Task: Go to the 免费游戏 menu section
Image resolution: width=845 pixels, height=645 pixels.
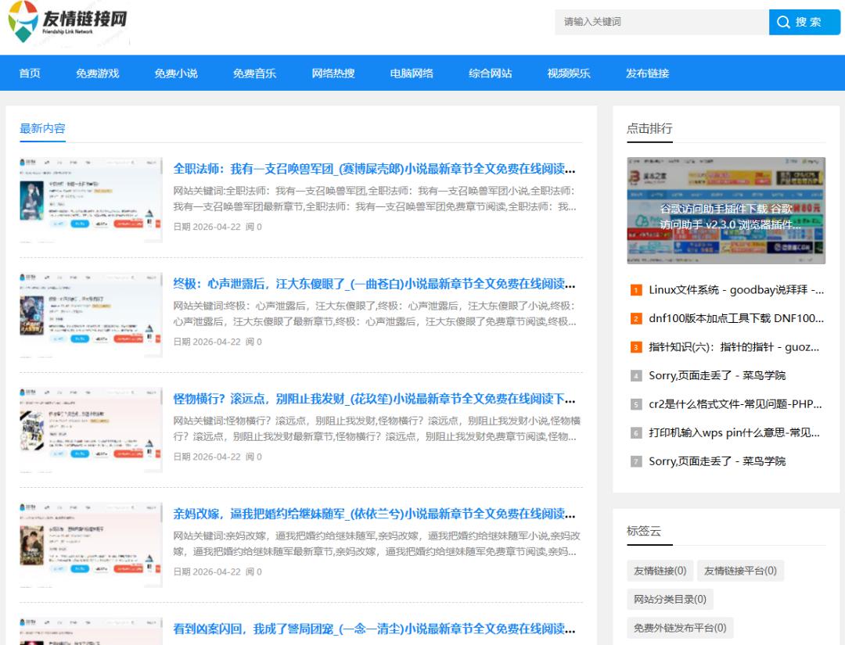Action: pos(98,73)
